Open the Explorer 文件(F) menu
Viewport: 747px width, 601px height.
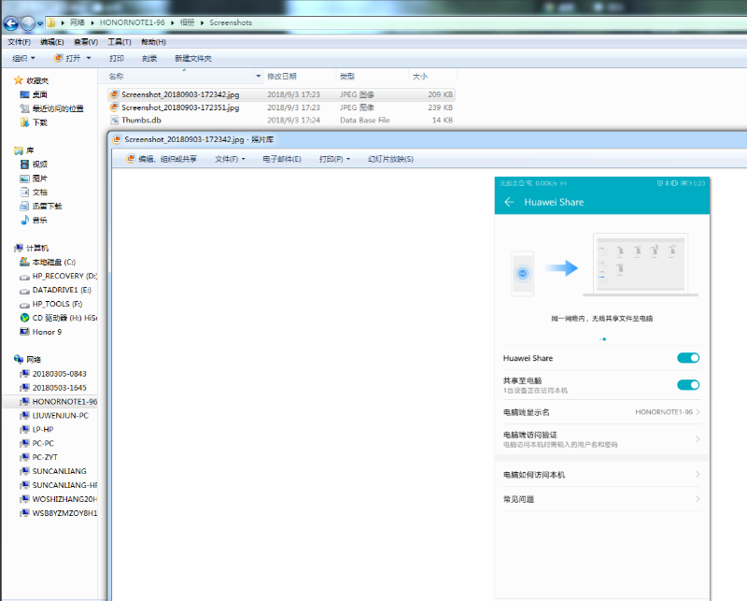pos(19,42)
